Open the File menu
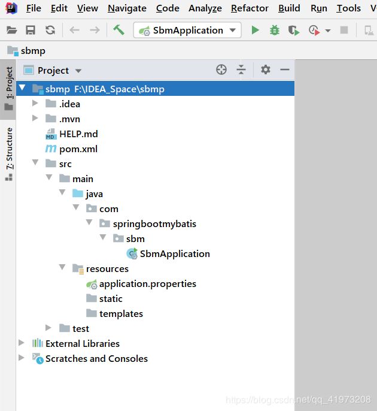Viewport: 377px width, 411px height. pyautogui.click(x=34, y=8)
